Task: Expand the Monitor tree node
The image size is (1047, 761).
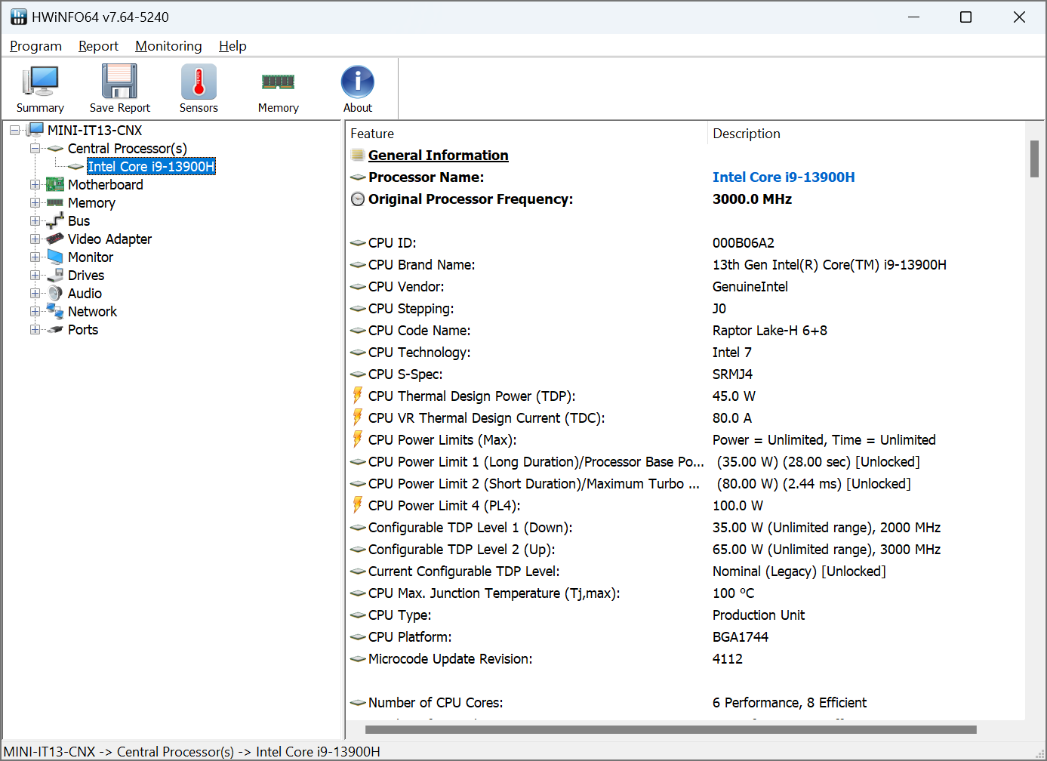Action: point(35,257)
